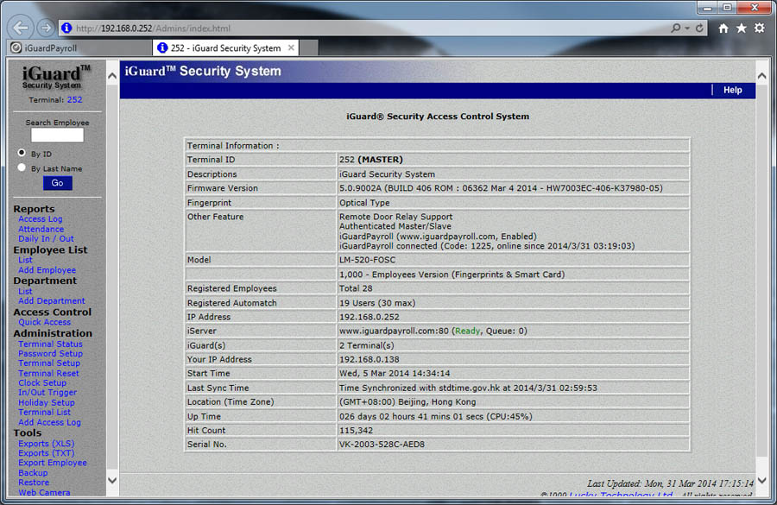
Task: Open the Attendance report
Action: [x=41, y=229]
